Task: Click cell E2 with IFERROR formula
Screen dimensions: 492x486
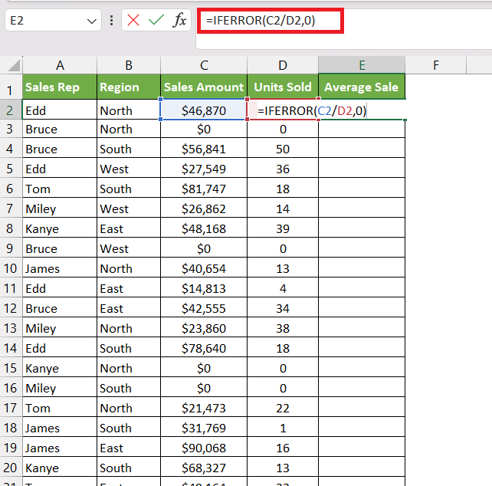Action: coord(361,111)
